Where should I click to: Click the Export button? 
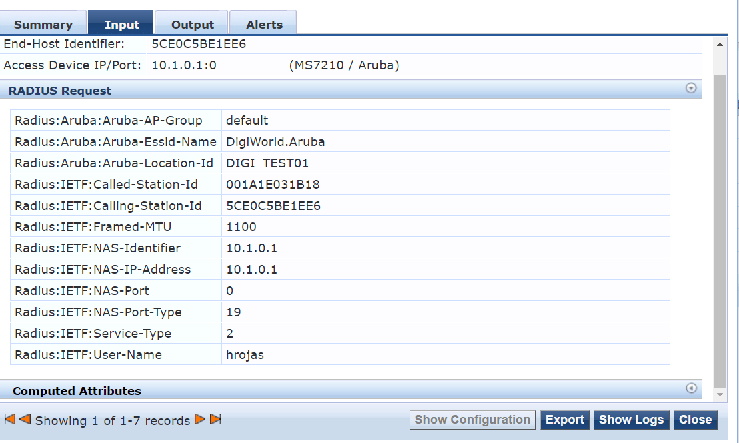tap(565, 420)
